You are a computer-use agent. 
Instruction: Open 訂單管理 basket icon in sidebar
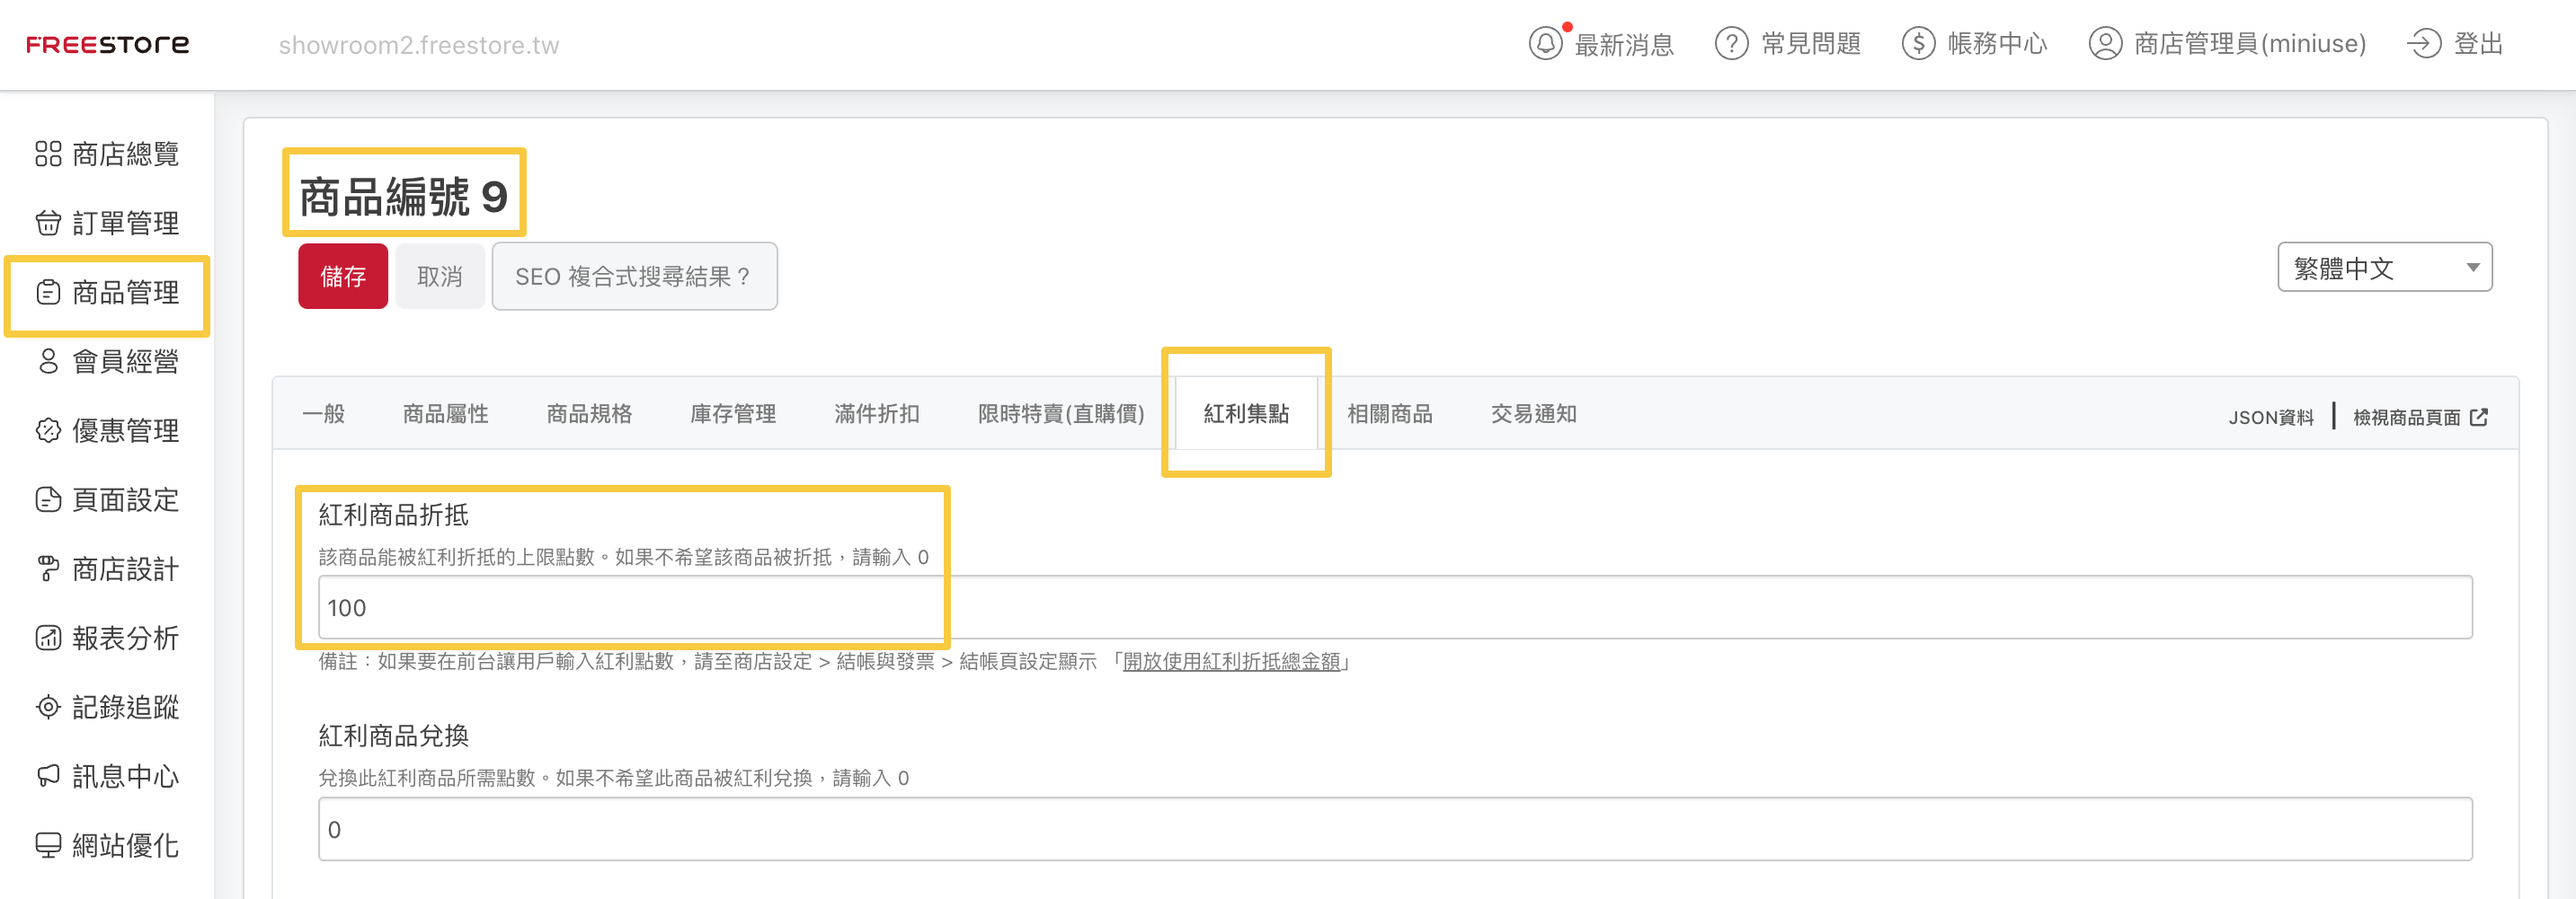48,223
